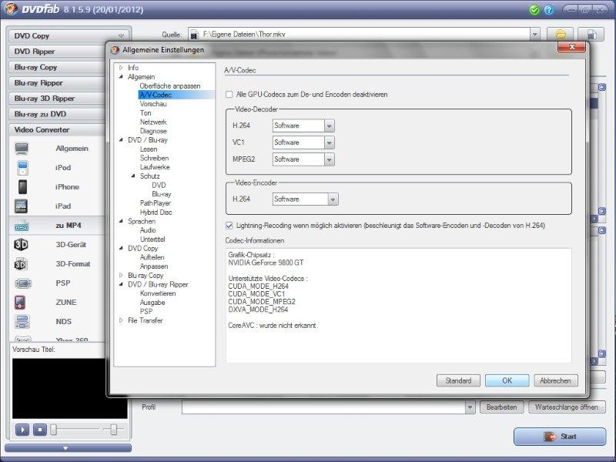Open VC1 decoder dropdown
The width and height of the screenshot is (616, 462).
329,142
